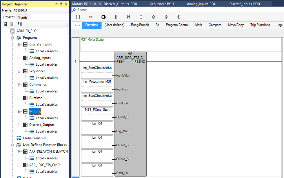Screen dimensions: 284x178
Task: Switch to the Analog_Inputs-POU tab
Action: [202, 4]
